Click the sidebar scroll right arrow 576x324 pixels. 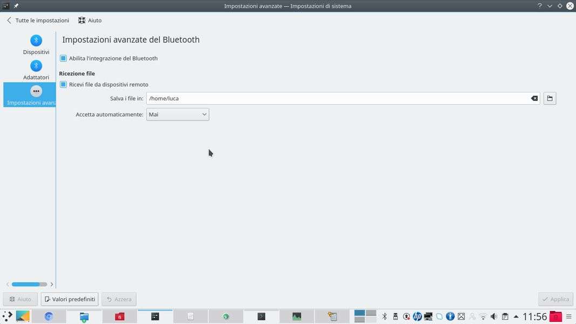(52, 285)
